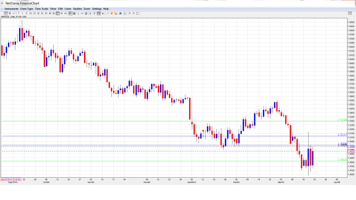Click the print chart icon
The height and width of the screenshot is (200, 356).
[x=121, y=13]
